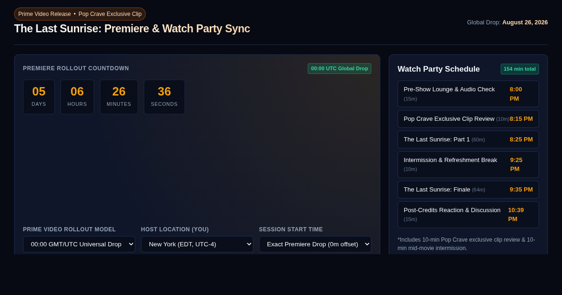Viewport: 562px width, 295px height.
Task: Click the 26 Minutes countdown box
Action: coord(119,97)
